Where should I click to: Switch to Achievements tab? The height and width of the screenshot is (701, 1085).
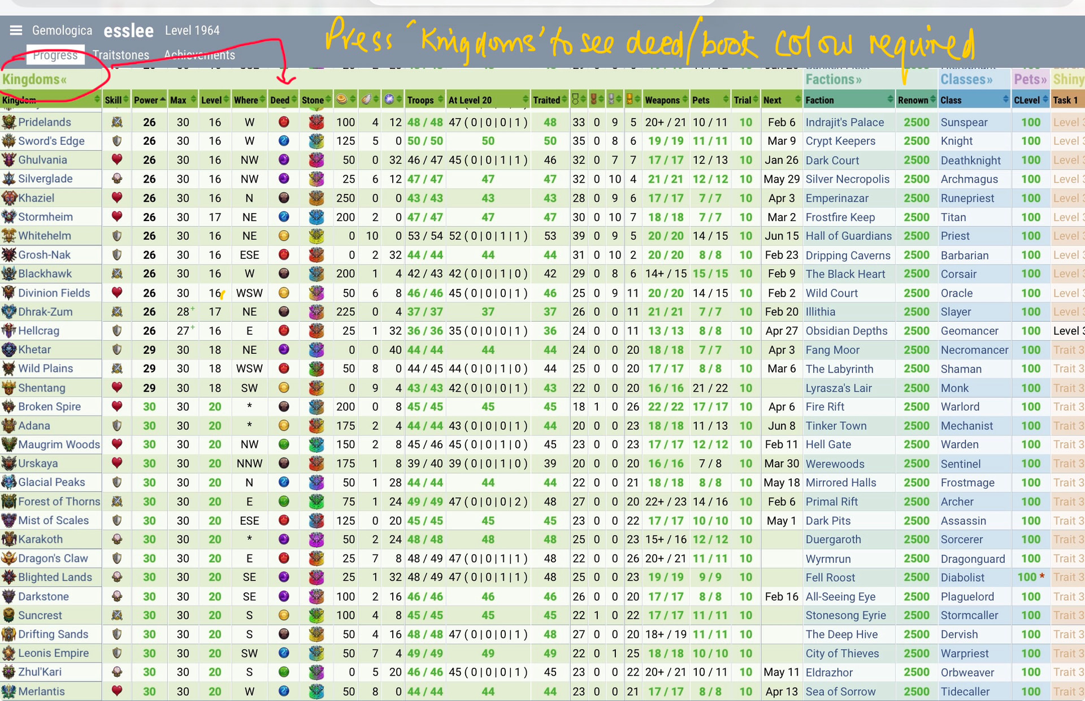(199, 55)
